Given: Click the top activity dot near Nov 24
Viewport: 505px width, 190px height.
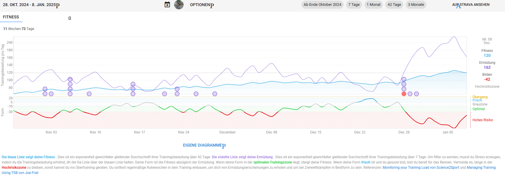Looking at the screenshot, I should 177,89.
